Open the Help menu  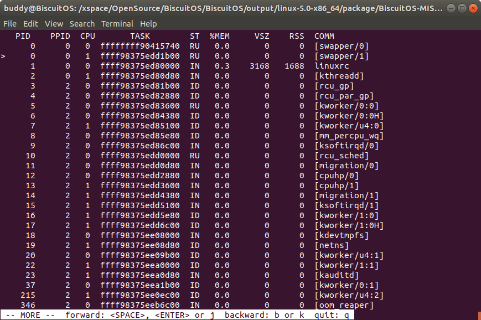coord(148,24)
